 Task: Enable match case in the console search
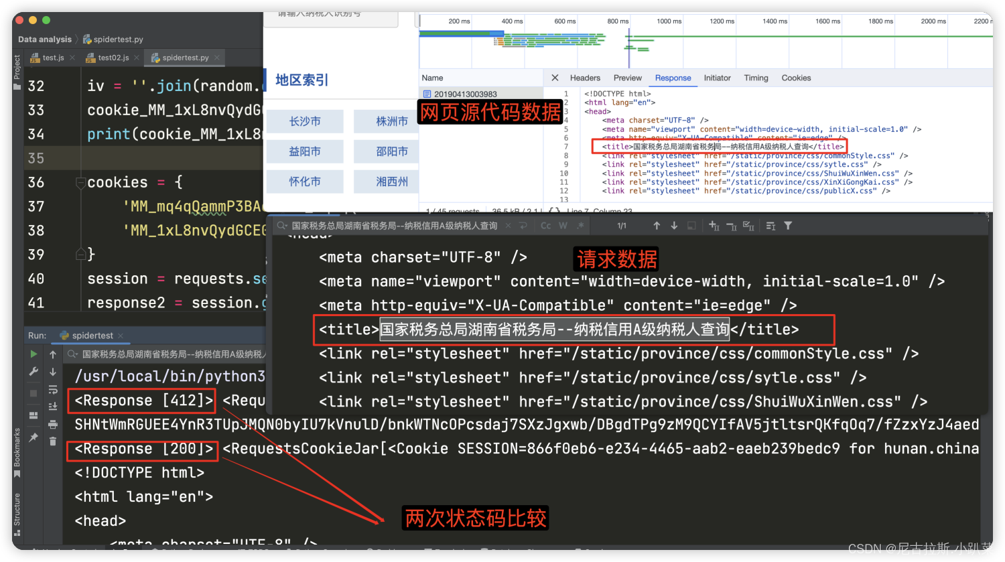pos(544,226)
